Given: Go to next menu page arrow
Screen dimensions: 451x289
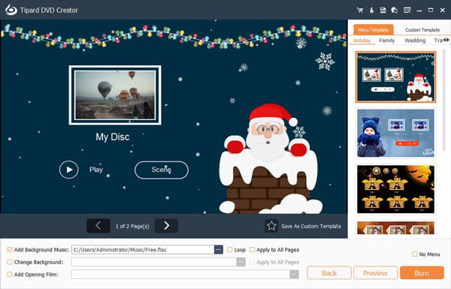Looking at the screenshot, I should click(166, 226).
